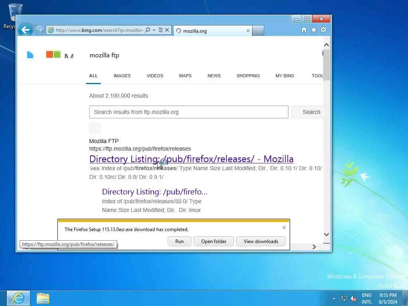This screenshot has height=306, width=408.
Task: Show hidden system tray icons
Action: pyautogui.click(x=334, y=298)
